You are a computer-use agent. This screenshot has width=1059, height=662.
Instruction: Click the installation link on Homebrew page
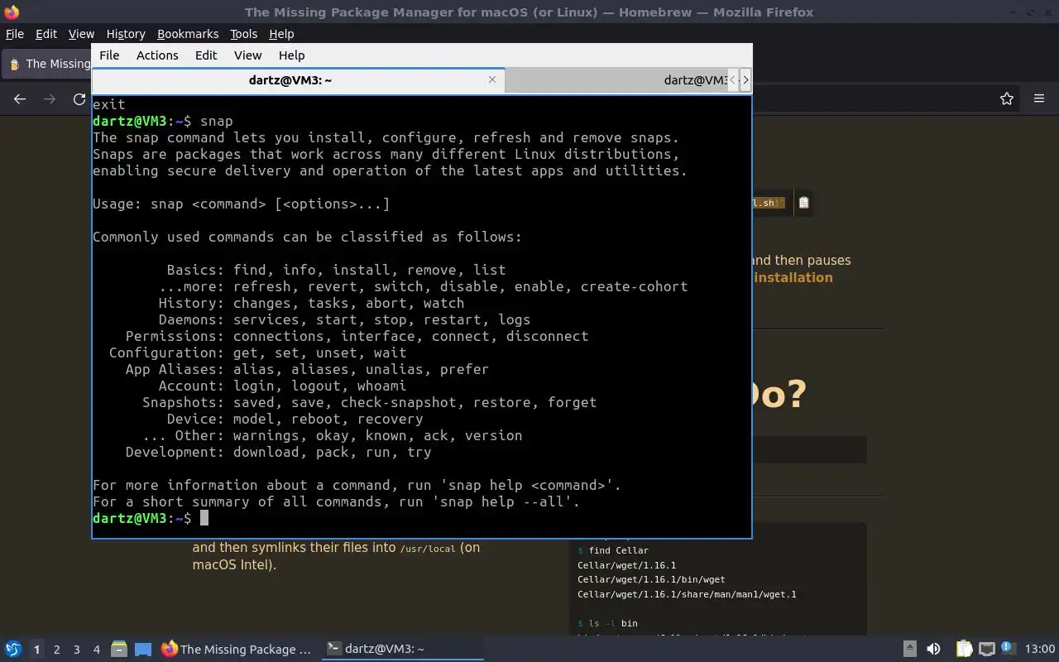click(793, 277)
